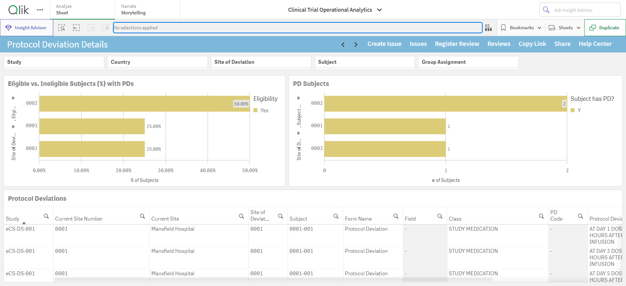Search the Form Name column
The image size is (626, 286).
[396, 216]
